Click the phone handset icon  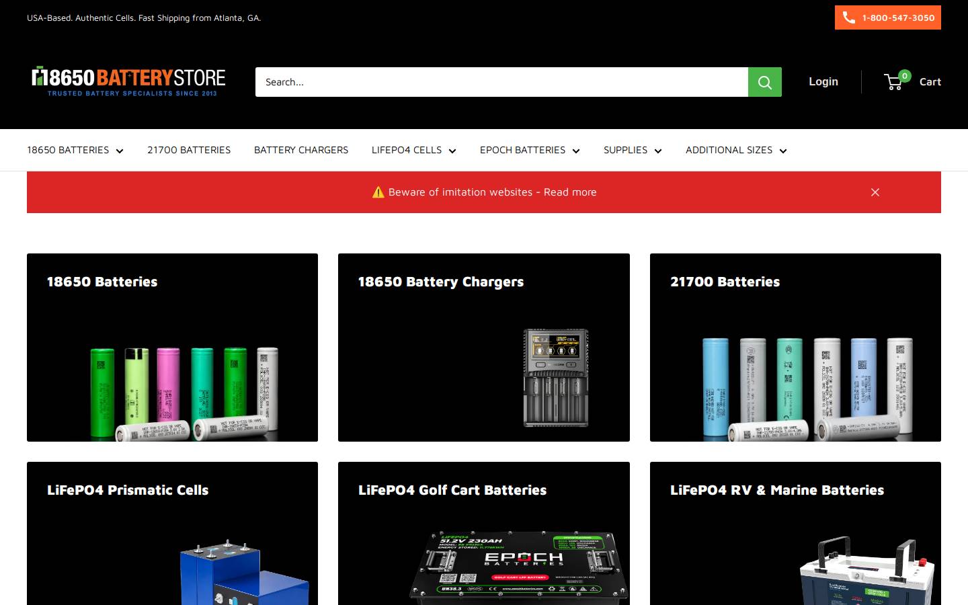(x=849, y=17)
